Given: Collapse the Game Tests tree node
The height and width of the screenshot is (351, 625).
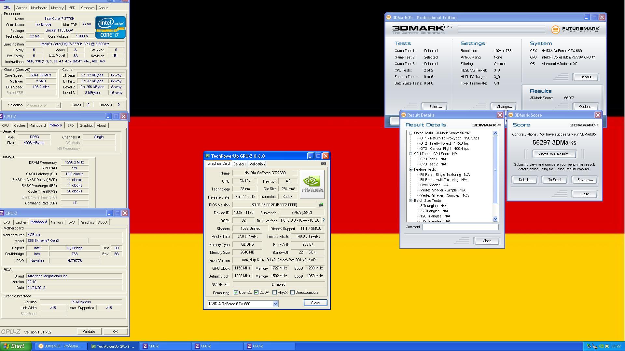Looking at the screenshot, I should tap(411, 133).
